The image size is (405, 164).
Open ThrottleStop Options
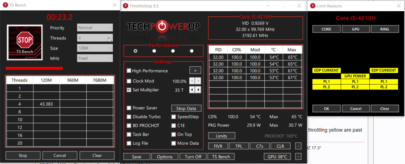point(165,157)
